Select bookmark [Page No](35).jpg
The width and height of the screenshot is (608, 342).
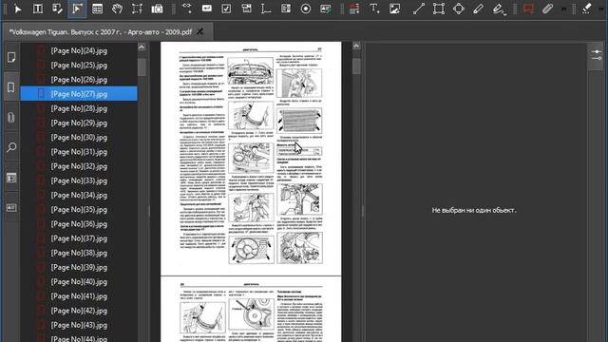79,209
